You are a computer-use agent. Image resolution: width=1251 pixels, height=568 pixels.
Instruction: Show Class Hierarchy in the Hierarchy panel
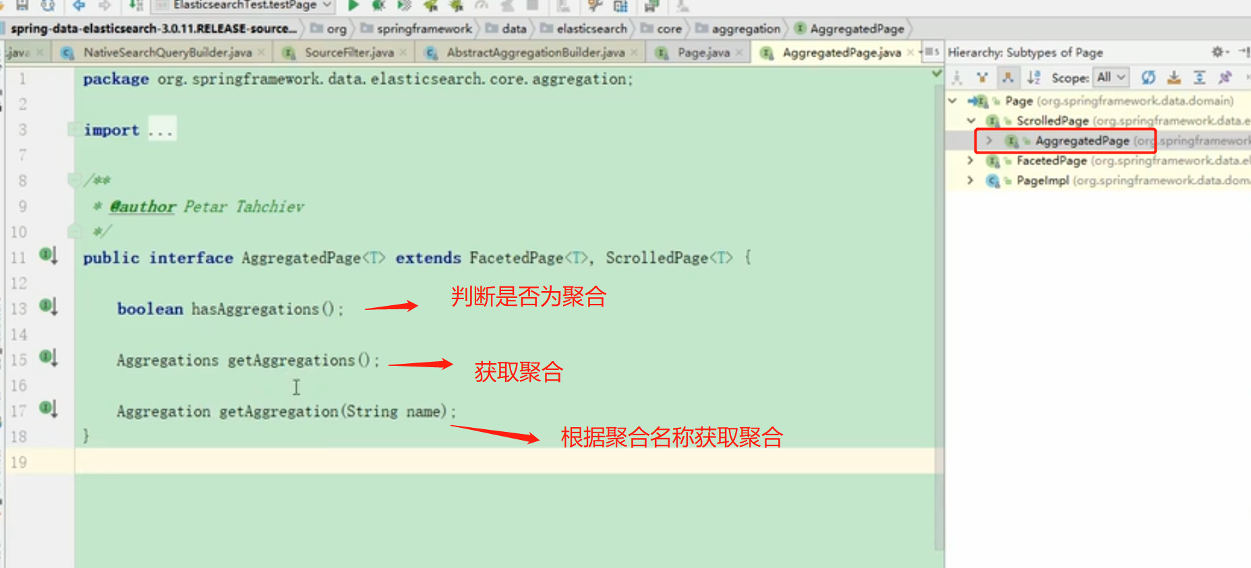click(x=956, y=77)
